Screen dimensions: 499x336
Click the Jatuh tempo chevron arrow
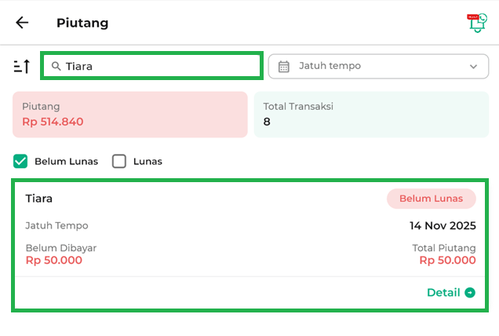[x=473, y=67]
